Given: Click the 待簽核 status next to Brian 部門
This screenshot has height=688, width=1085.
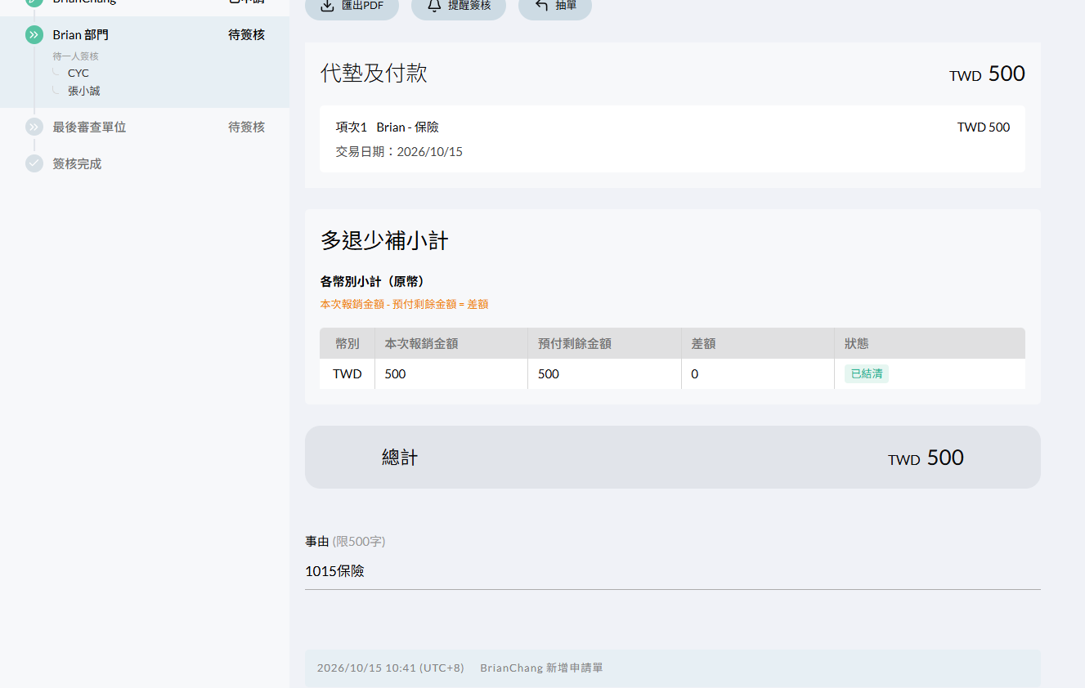Looking at the screenshot, I should click(246, 35).
